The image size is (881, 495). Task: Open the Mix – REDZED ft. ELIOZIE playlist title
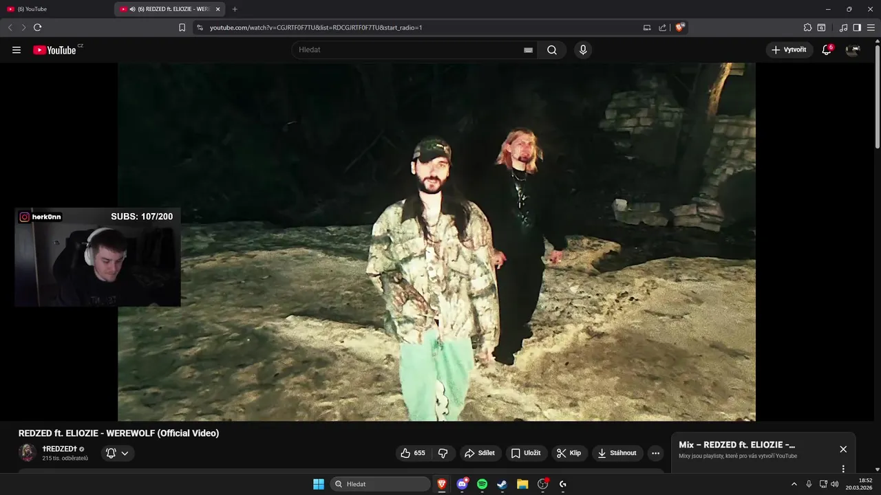736,445
